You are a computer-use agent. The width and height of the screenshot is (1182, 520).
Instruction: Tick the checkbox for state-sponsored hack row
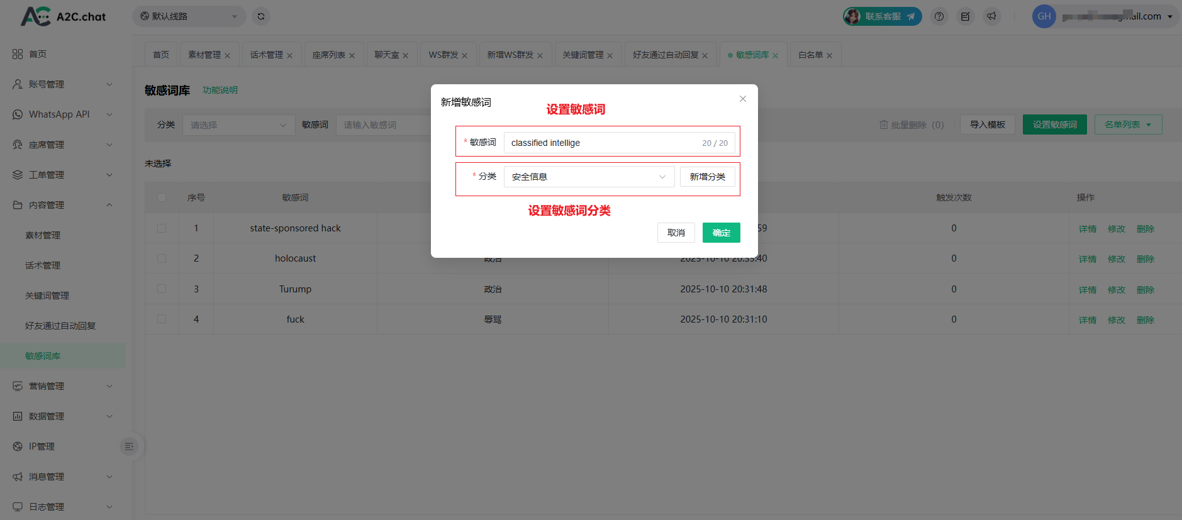(x=162, y=228)
